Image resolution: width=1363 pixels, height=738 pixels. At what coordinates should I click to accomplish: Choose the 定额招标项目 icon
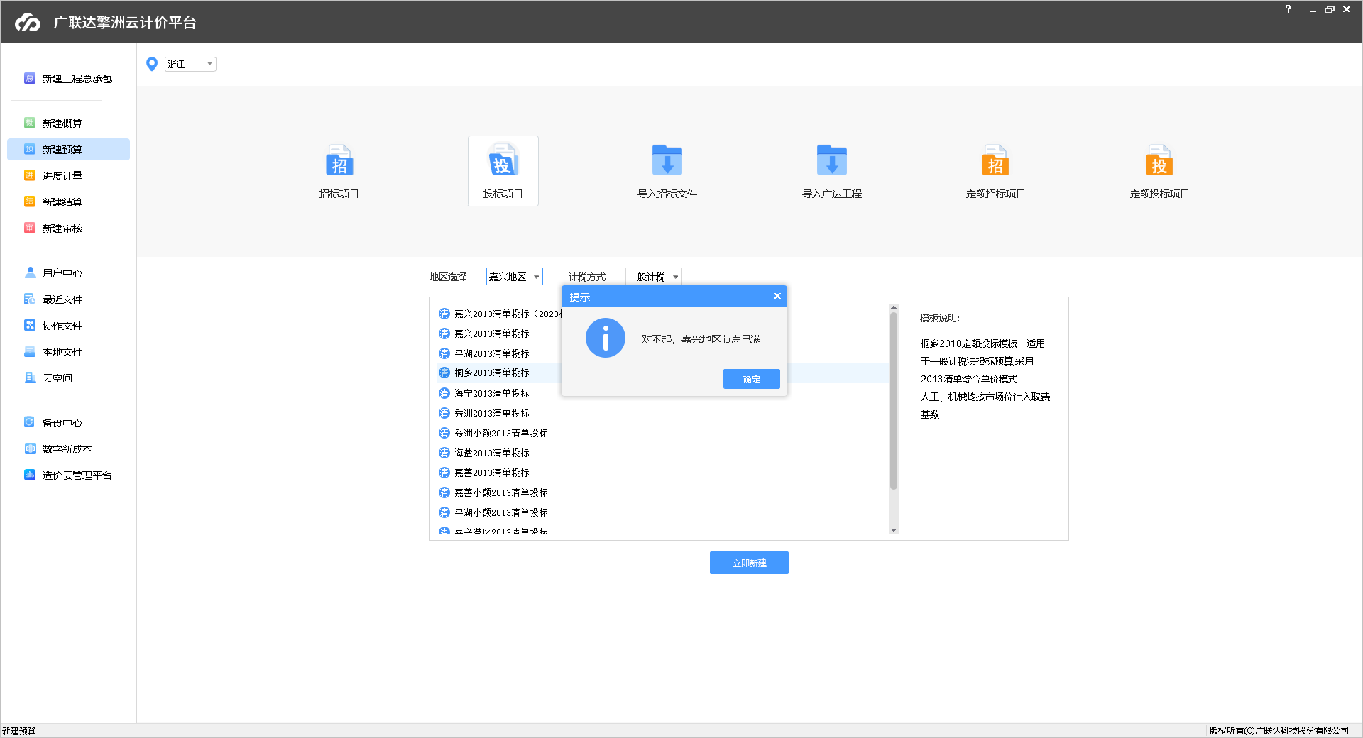click(x=995, y=160)
